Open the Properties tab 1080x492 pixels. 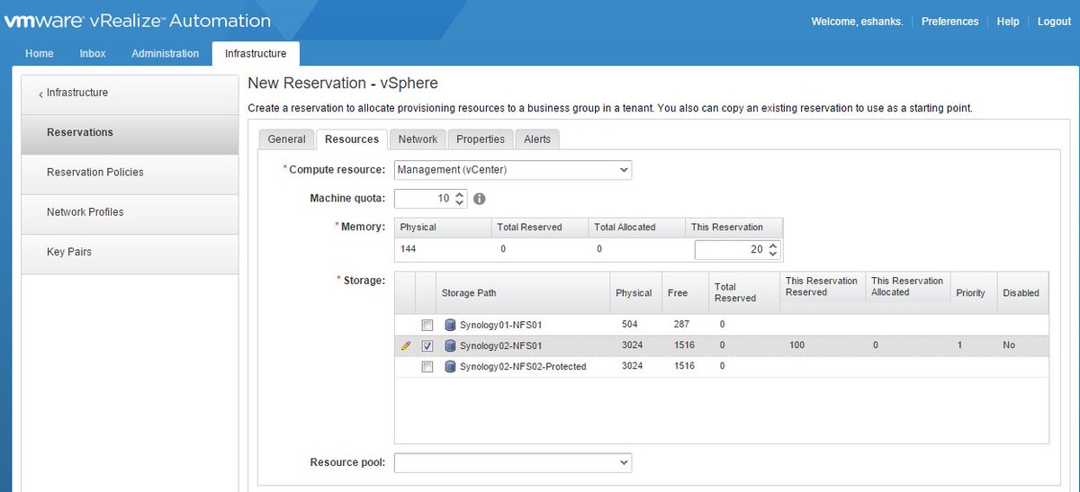(x=481, y=139)
